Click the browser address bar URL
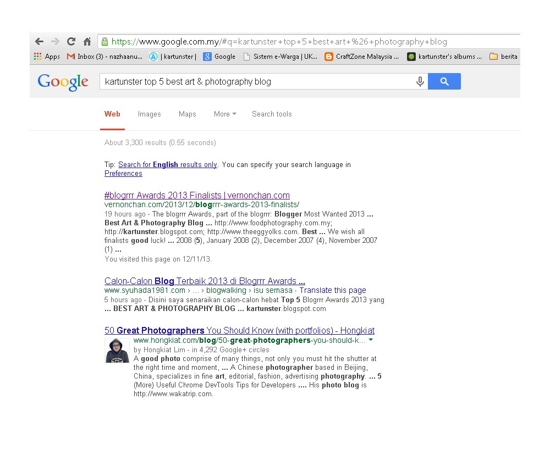550x455 pixels. (x=279, y=42)
